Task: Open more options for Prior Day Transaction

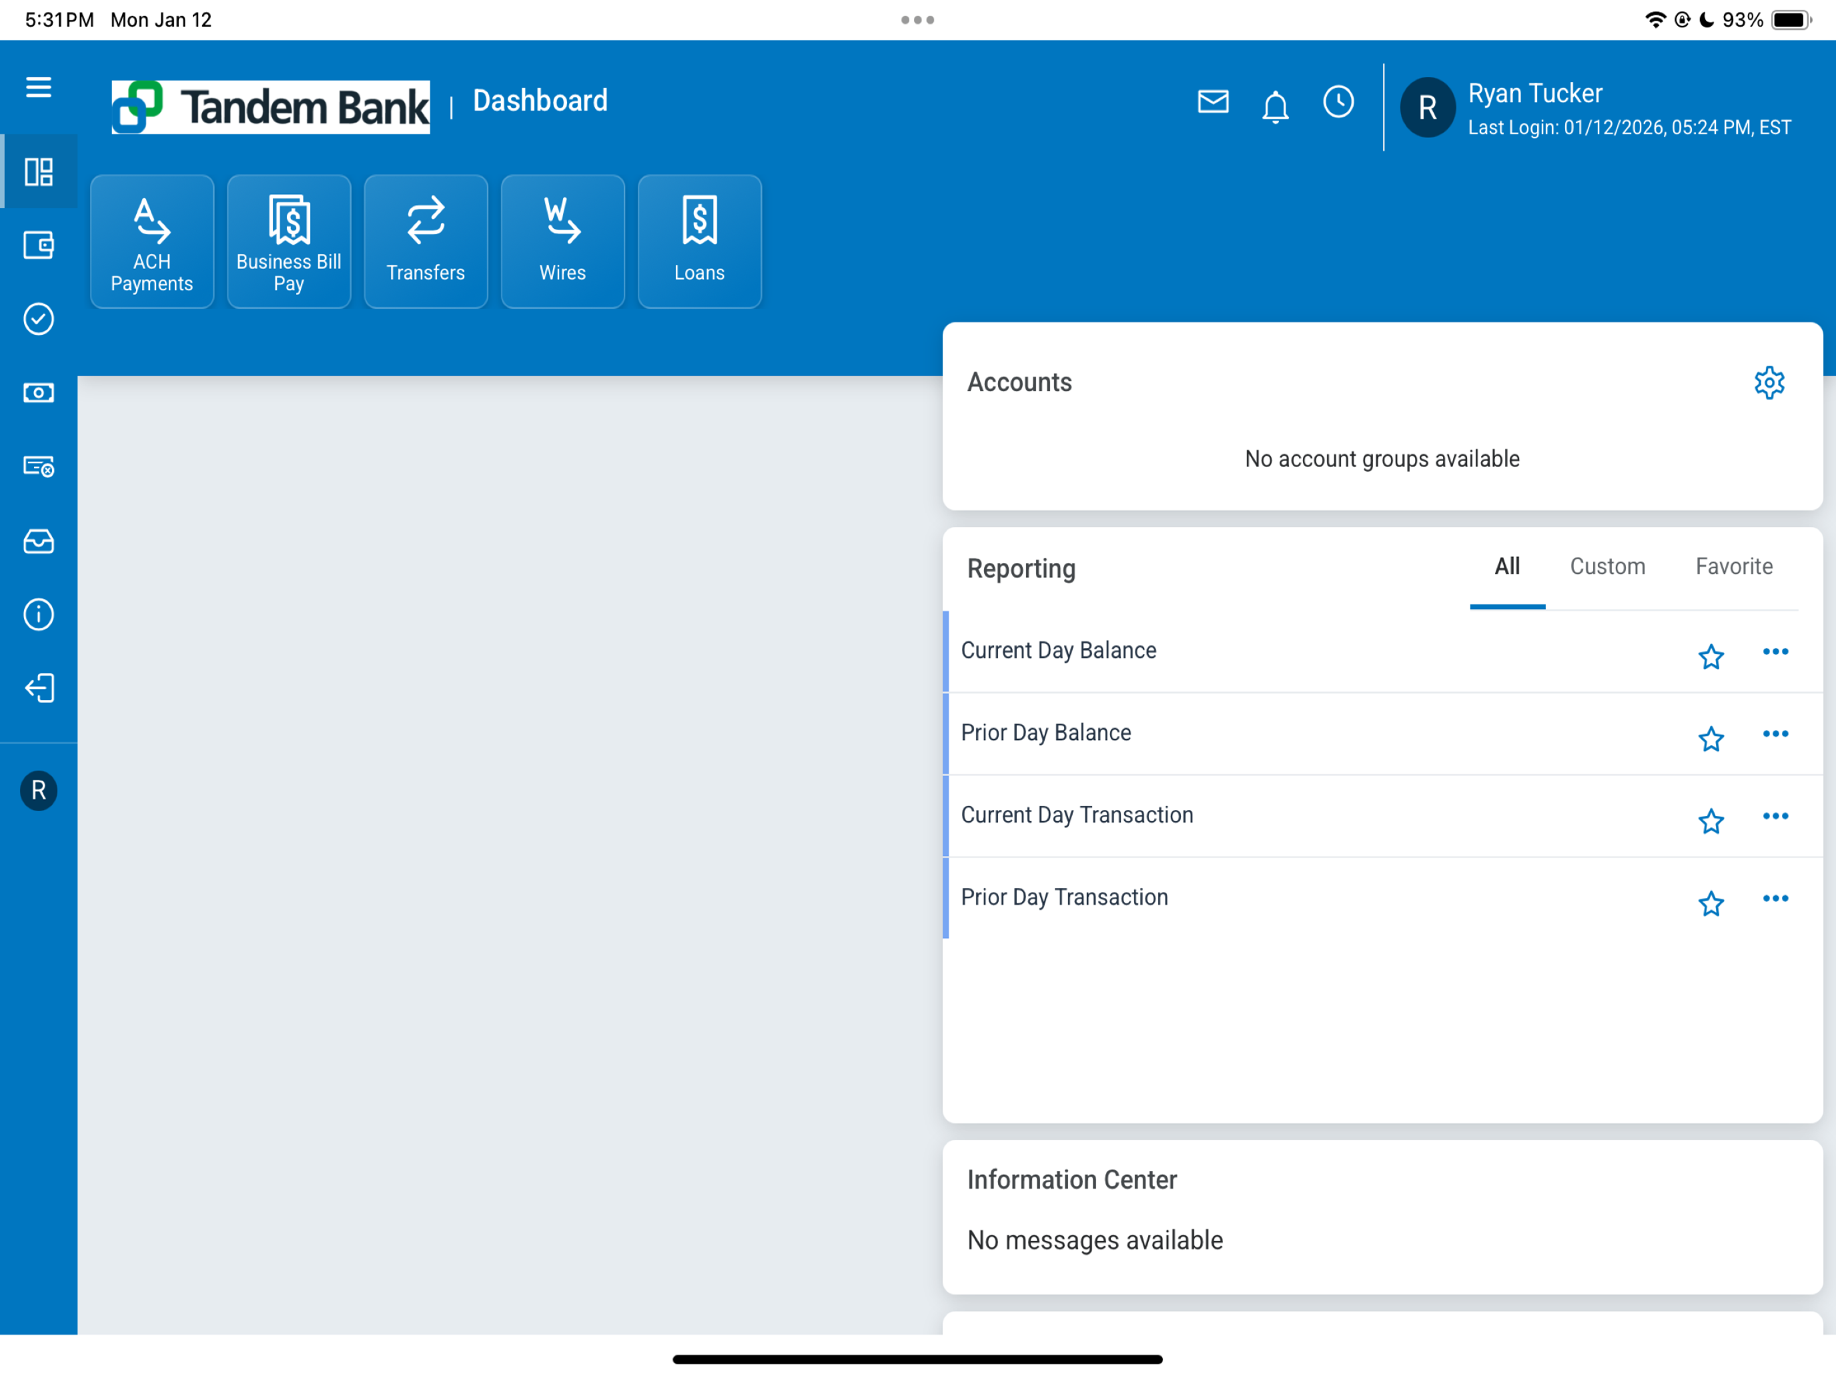Action: tap(1775, 898)
